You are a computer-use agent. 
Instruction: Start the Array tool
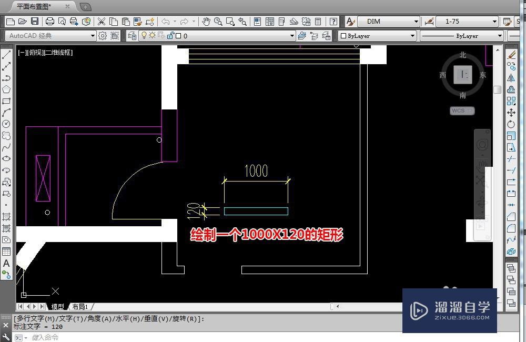(511, 101)
